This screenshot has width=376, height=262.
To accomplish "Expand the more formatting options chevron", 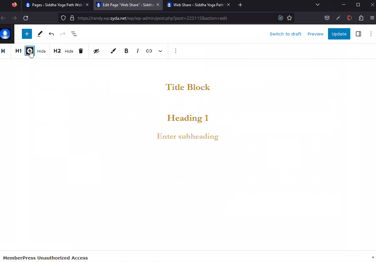I will pyautogui.click(x=160, y=51).
